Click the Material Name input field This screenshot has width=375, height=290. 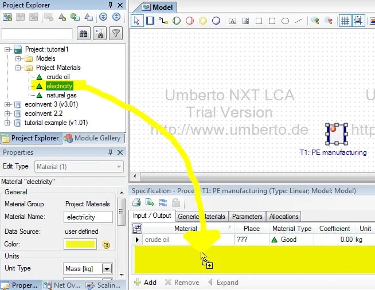click(88, 217)
